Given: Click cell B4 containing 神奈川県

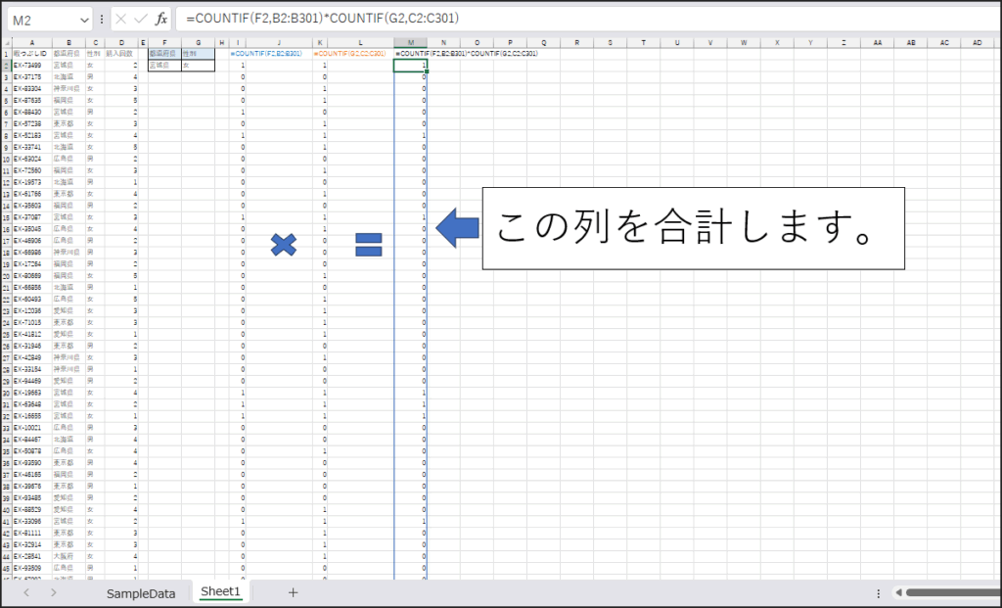Looking at the screenshot, I should [68, 89].
